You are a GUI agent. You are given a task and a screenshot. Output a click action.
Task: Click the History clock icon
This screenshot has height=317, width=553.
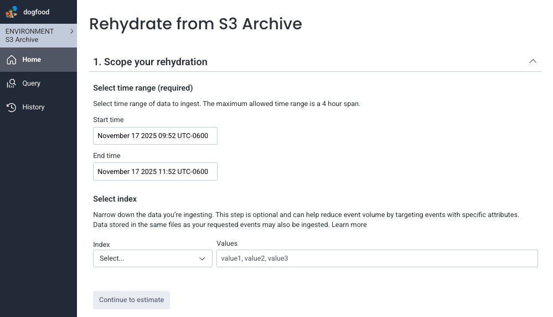click(x=12, y=107)
